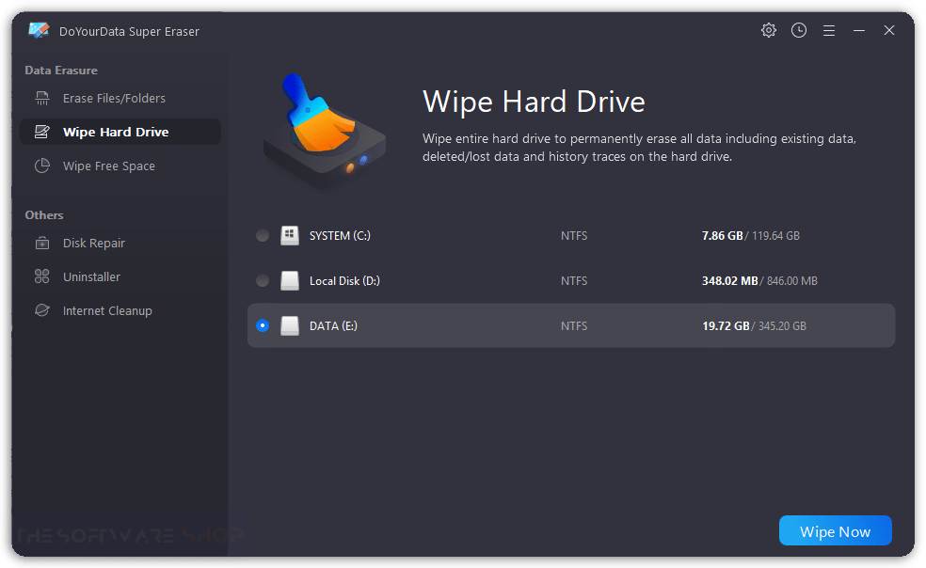926x568 pixels.
Task: Click the 348.02 MB / 846.00 MB size
Action: pyautogui.click(x=759, y=280)
